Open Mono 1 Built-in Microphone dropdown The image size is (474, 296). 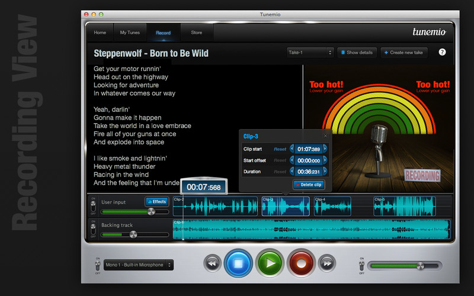139,265
